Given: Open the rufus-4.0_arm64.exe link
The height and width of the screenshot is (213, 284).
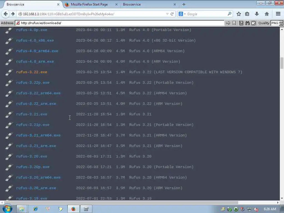Looking at the screenshot, I should [x=37, y=51].
